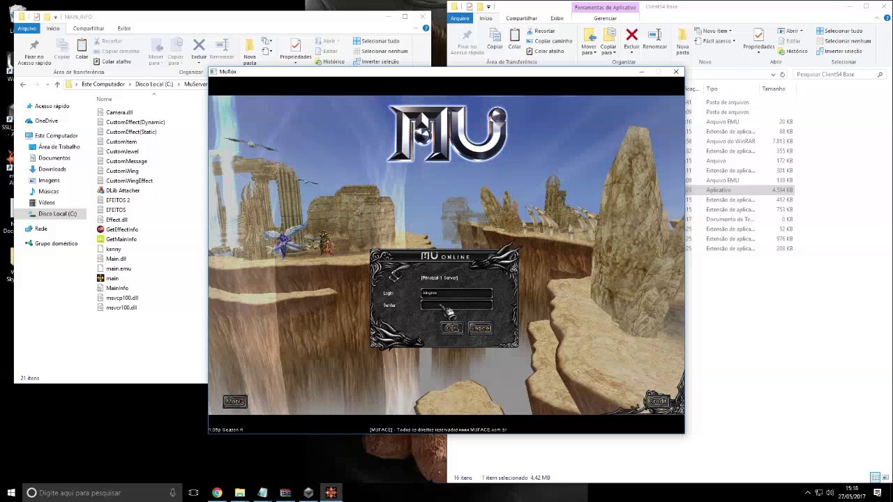
Task: Open Task View on taskbar
Action: (x=193, y=493)
